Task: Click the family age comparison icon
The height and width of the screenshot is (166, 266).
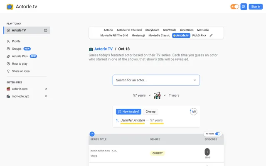Action: pos(157,95)
